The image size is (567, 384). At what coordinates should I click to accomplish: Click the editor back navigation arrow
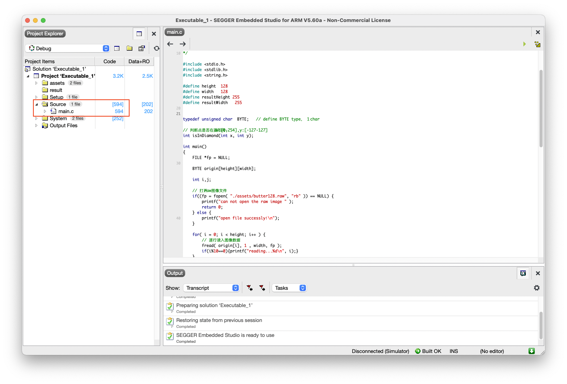click(170, 44)
